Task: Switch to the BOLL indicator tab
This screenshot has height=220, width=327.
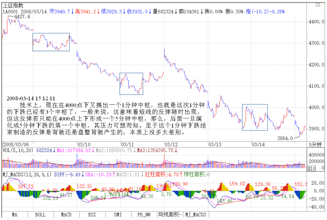Action: (40, 215)
